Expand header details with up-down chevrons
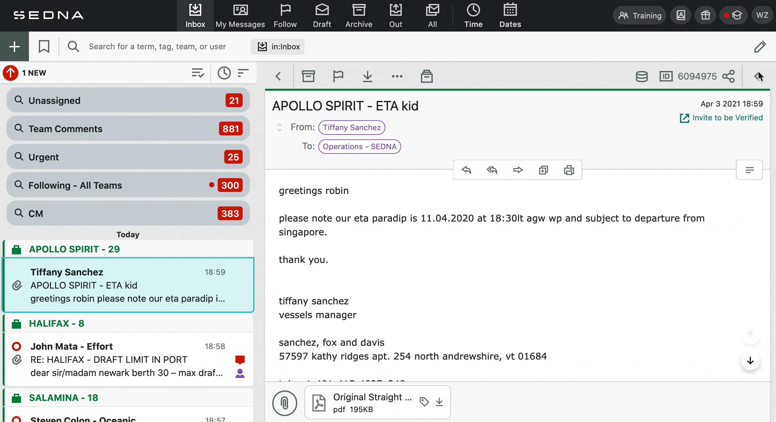This screenshot has width=776, height=422. 279,128
